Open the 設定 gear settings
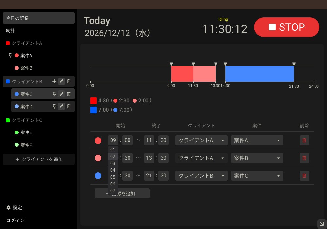The width and height of the screenshot is (327, 229). point(14,208)
